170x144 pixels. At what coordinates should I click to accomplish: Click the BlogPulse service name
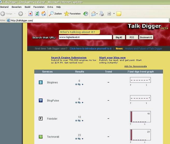53,101
